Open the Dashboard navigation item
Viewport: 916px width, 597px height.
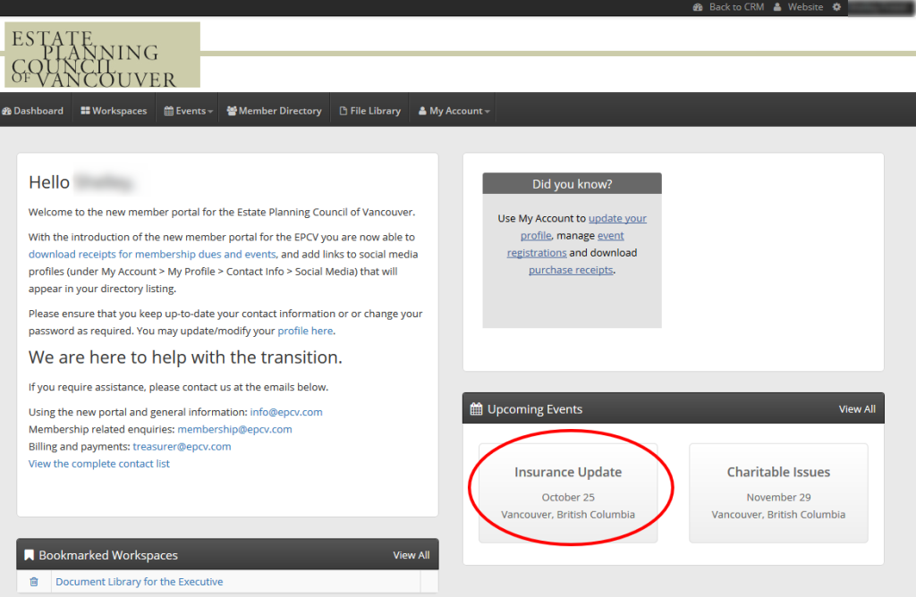33,111
